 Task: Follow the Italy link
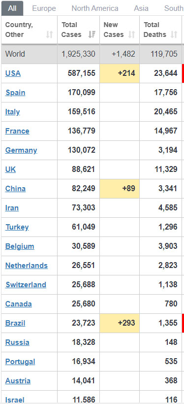coord(12,112)
